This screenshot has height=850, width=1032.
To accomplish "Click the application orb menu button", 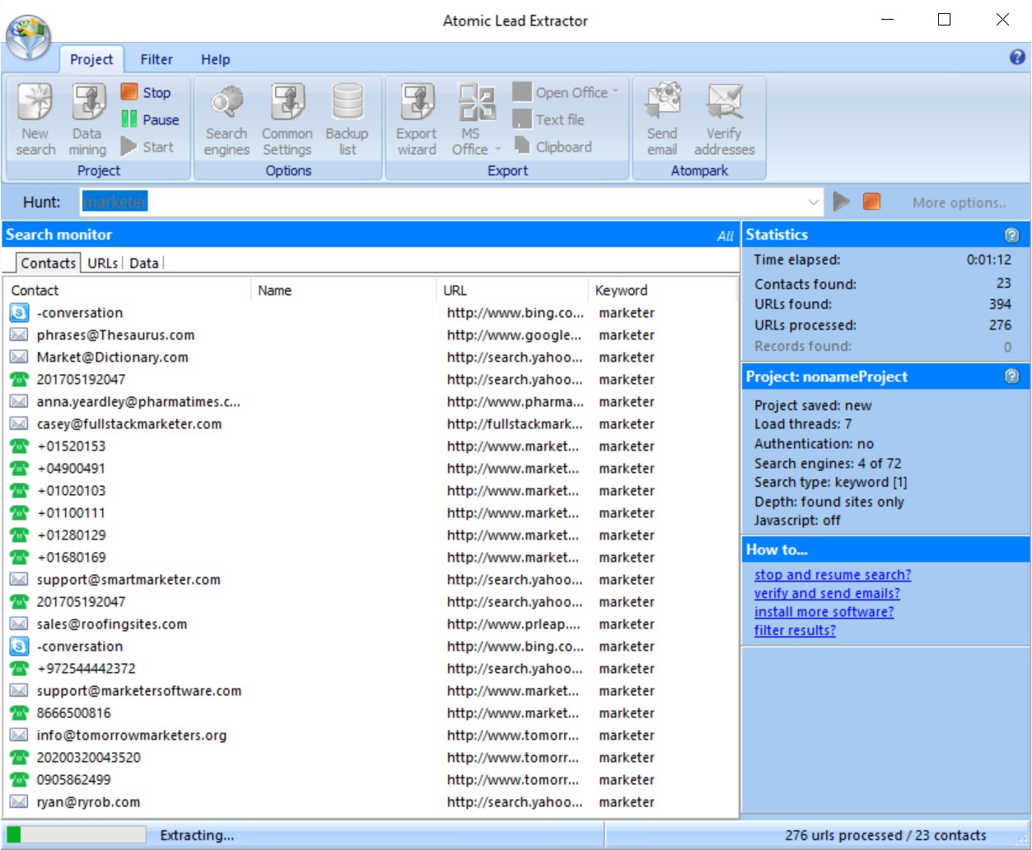I will point(29,37).
